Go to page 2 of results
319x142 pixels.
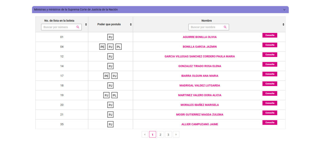[160, 135]
